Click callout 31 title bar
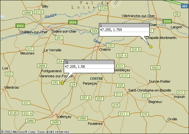The width and height of the screenshot is (189, 134). [89, 62]
